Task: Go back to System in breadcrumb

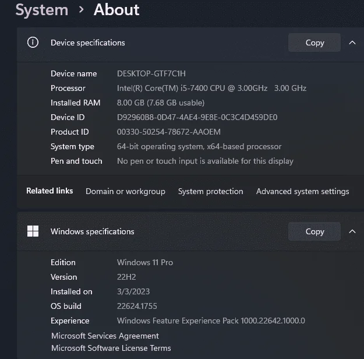Action: (42, 10)
